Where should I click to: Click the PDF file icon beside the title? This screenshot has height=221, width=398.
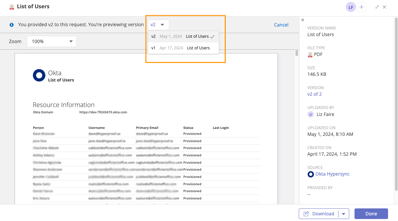(x=12, y=7)
